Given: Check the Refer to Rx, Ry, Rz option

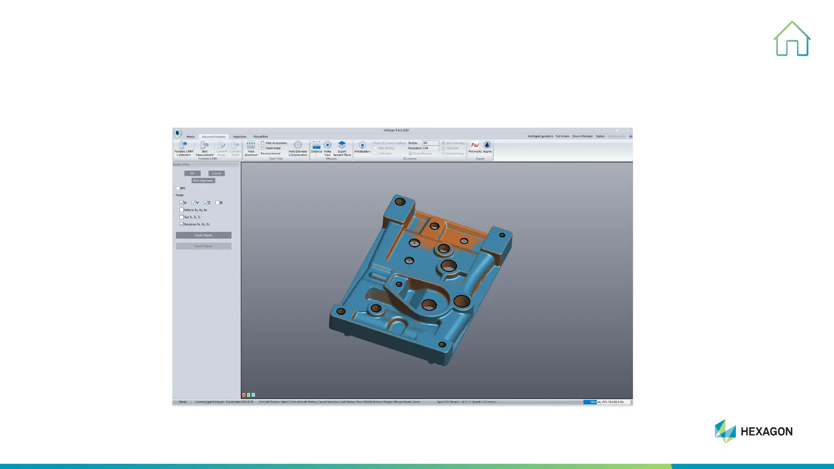Looking at the screenshot, I should 182,210.
